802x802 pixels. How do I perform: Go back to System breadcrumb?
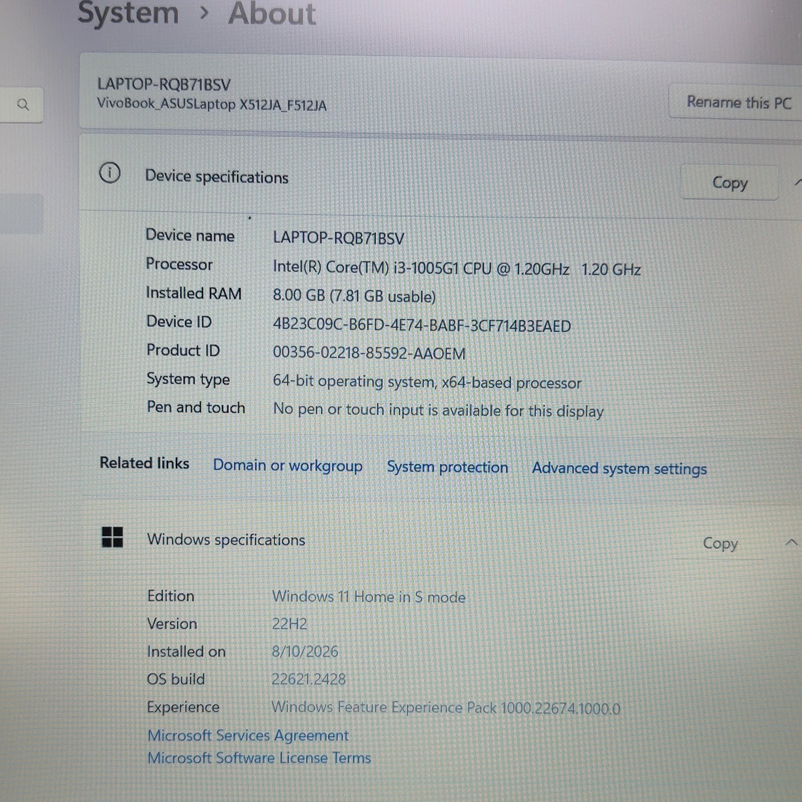(x=128, y=13)
